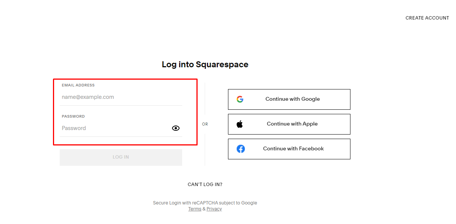Click the Log into Squarespace heading

click(205, 65)
